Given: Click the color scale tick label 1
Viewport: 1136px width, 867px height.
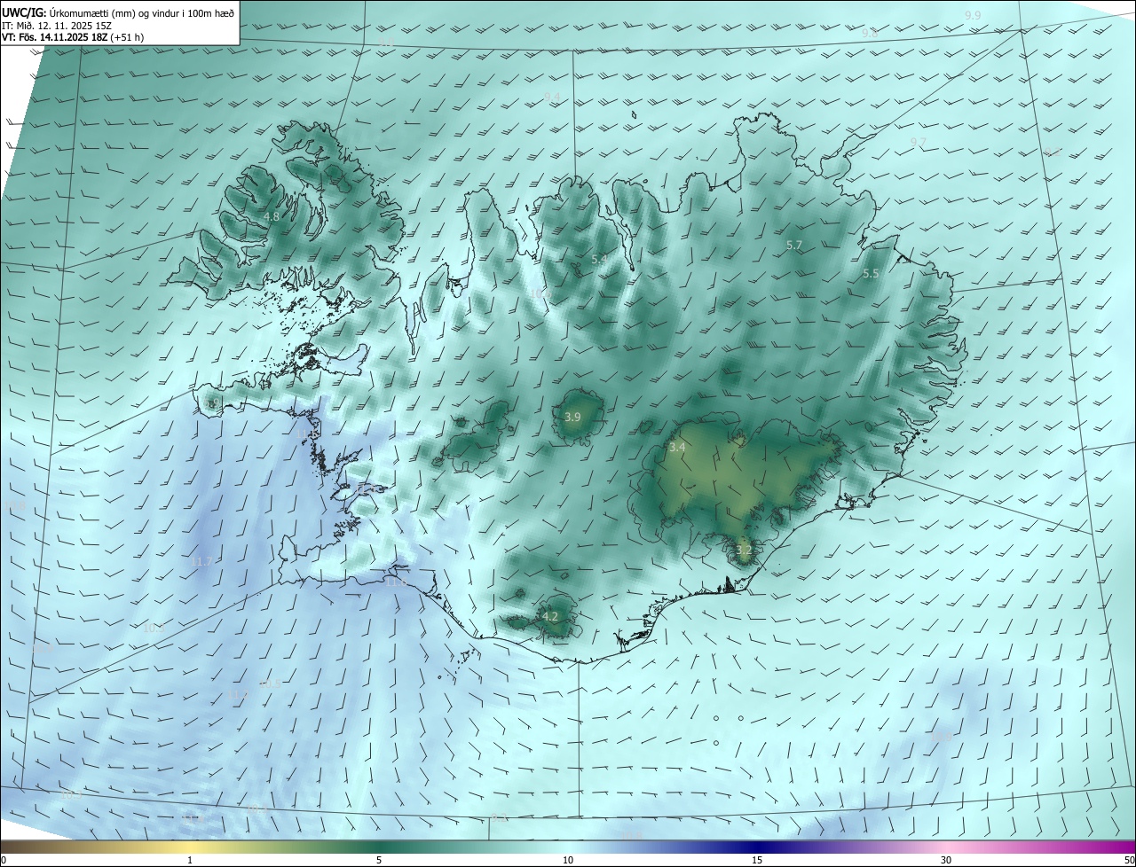Looking at the screenshot, I should tap(190, 860).
